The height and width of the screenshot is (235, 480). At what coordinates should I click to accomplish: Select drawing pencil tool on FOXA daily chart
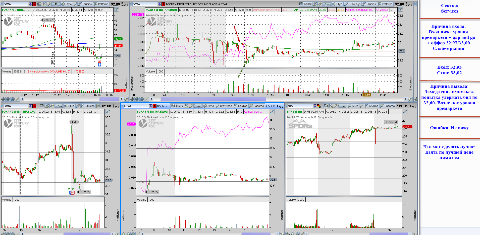(x=75, y=4)
